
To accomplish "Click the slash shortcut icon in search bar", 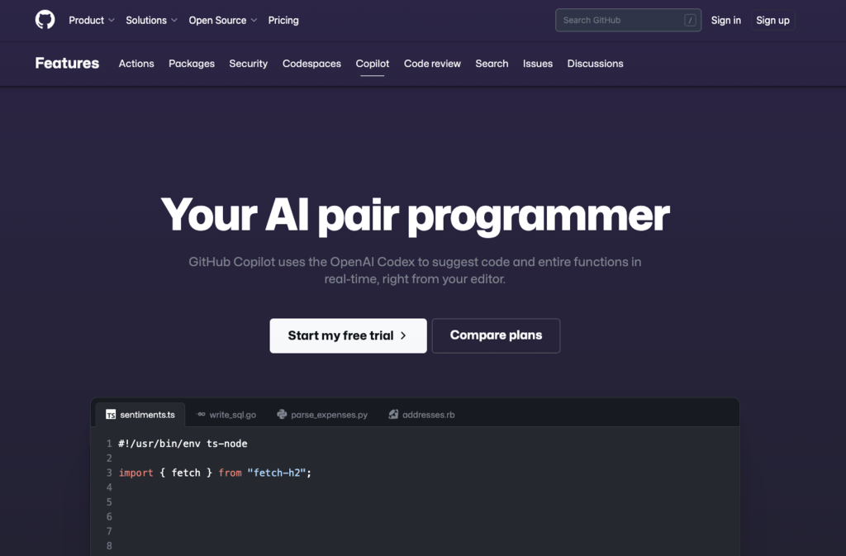I will pyautogui.click(x=692, y=20).
